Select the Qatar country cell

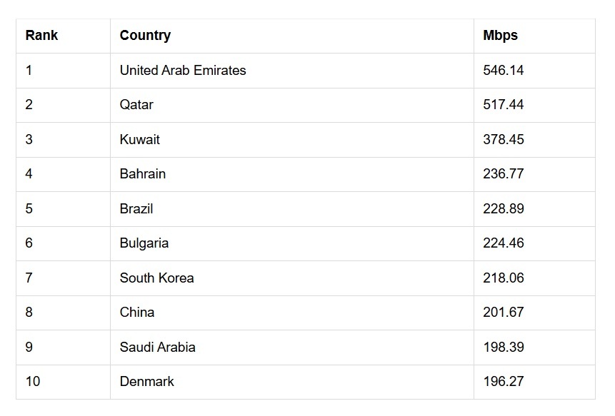pyautogui.click(x=136, y=104)
